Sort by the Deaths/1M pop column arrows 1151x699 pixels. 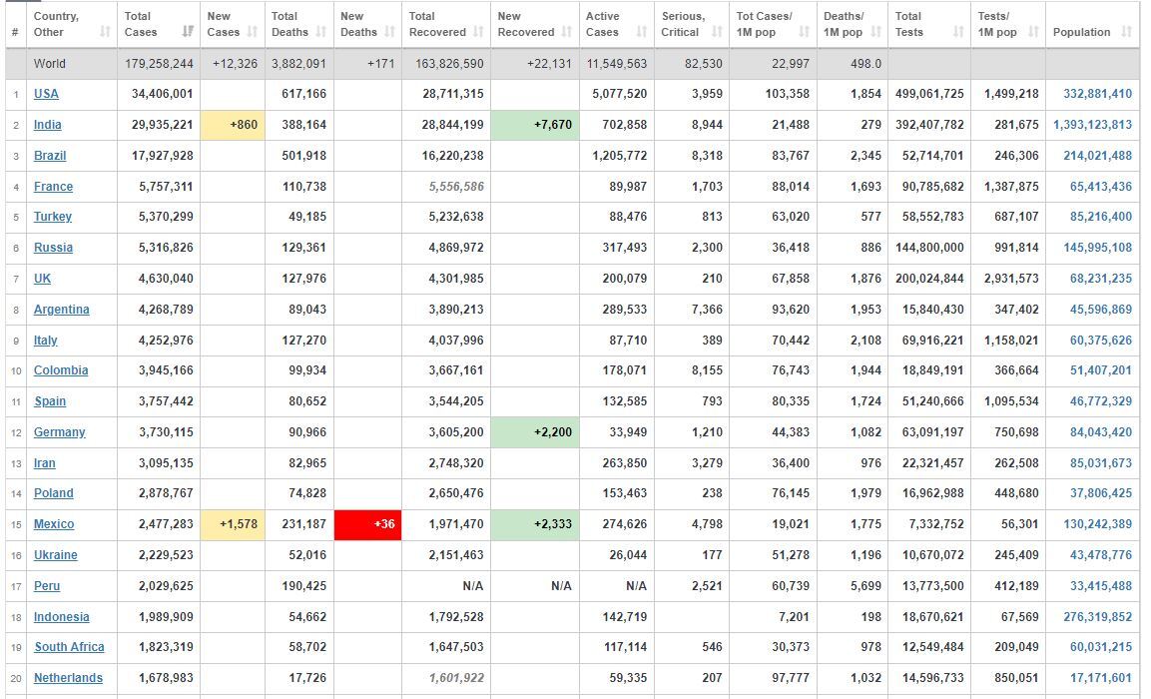pos(875,32)
